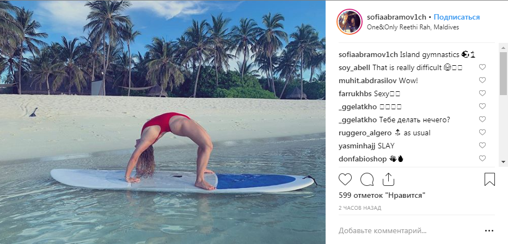Click the beach paddleboard photo
The image size is (508, 244).
[163, 122]
